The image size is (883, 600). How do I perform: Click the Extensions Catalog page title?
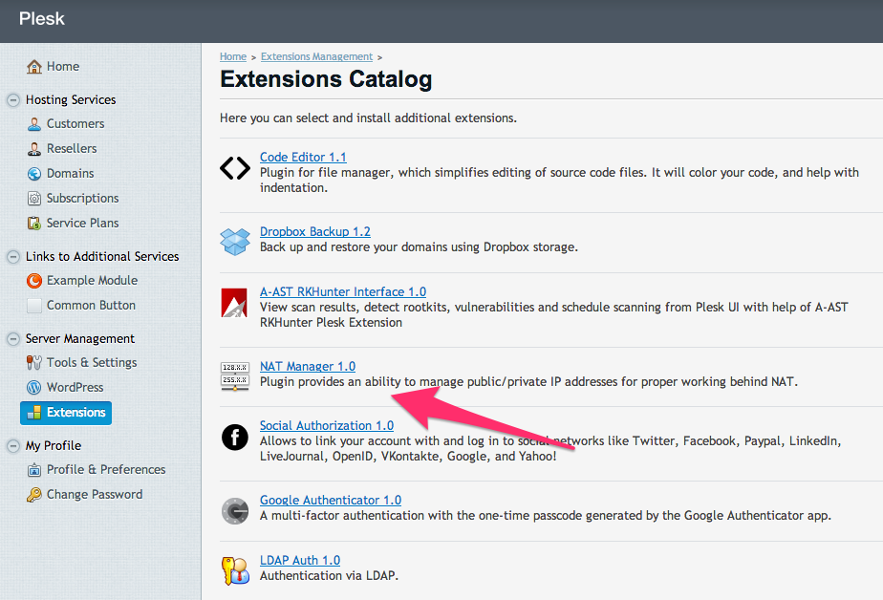click(326, 78)
